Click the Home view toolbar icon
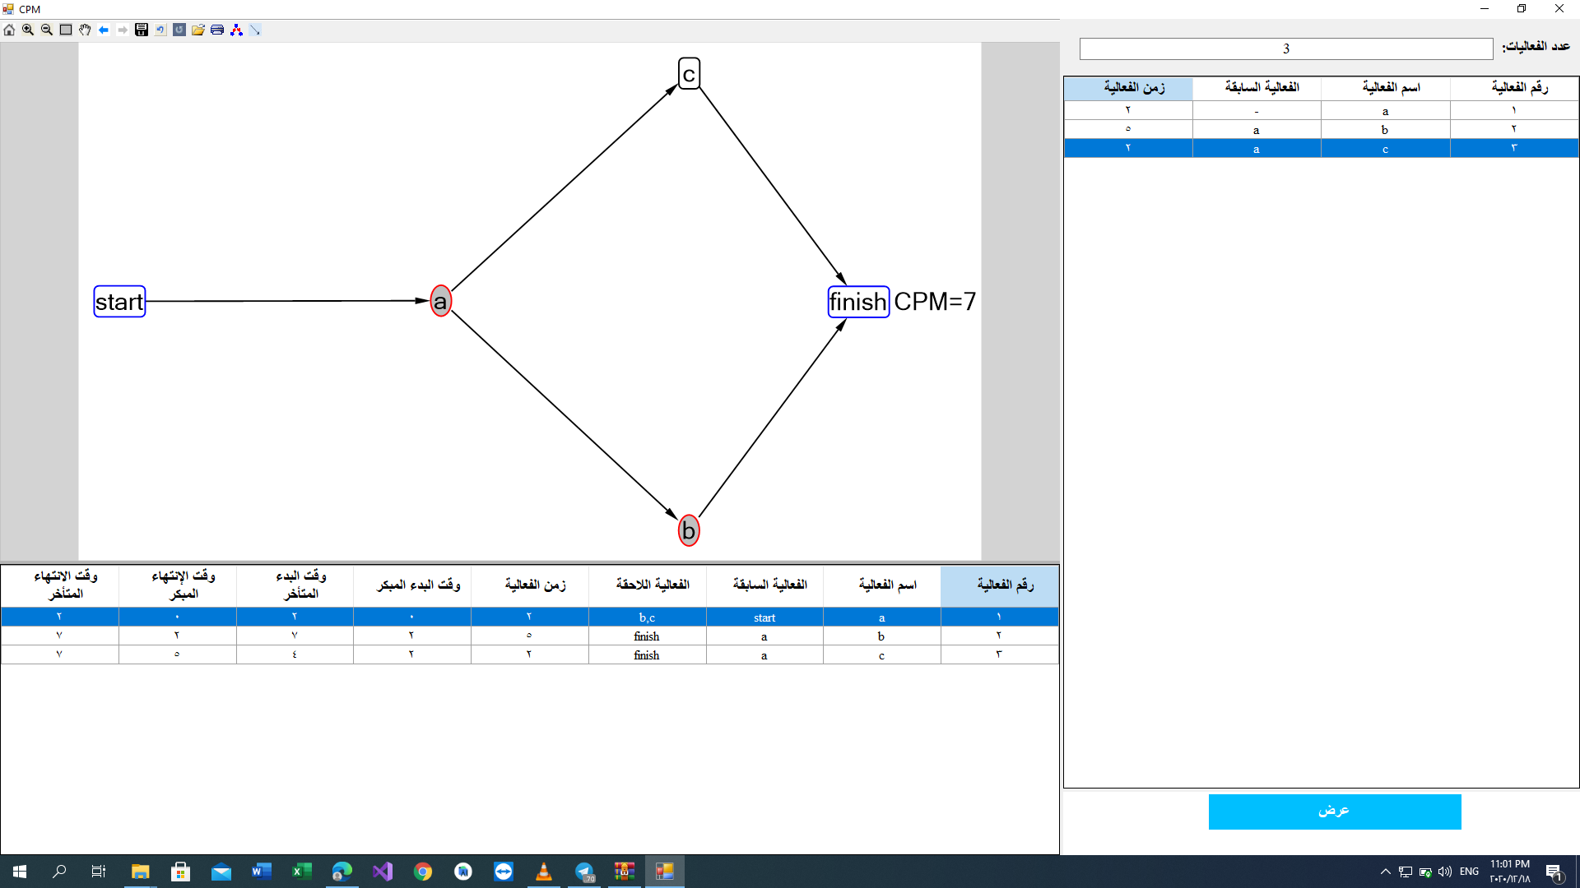 click(9, 30)
